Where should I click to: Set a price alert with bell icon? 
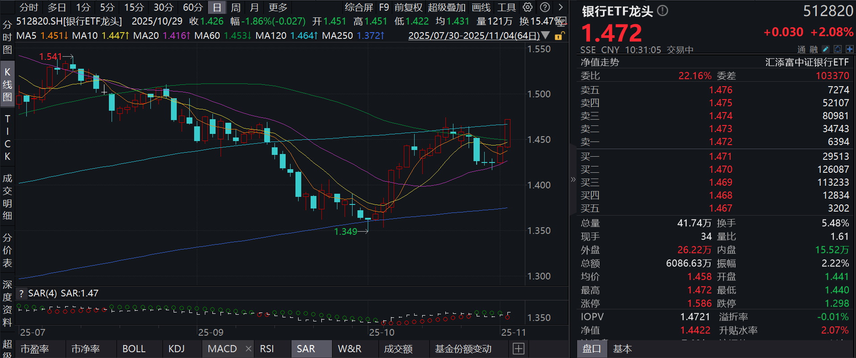pyautogui.click(x=838, y=49)
